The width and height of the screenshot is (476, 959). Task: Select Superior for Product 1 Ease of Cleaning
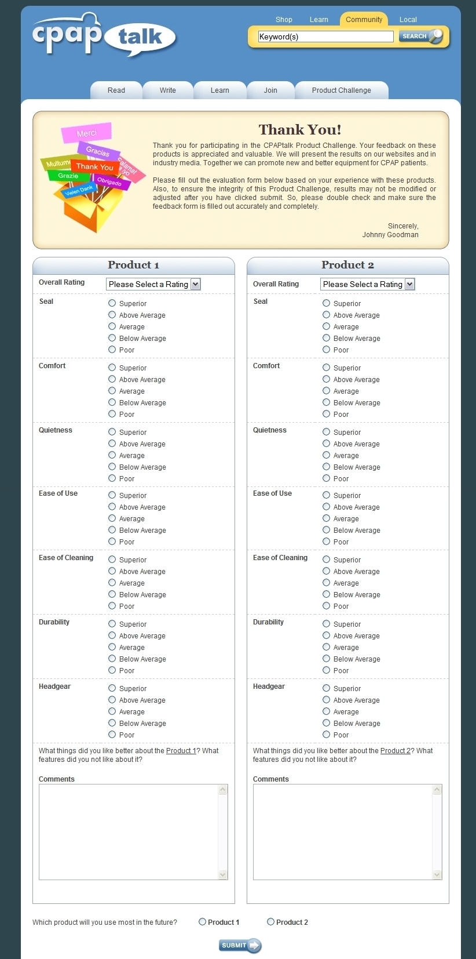pyautogui.click(x=112, y=560)
